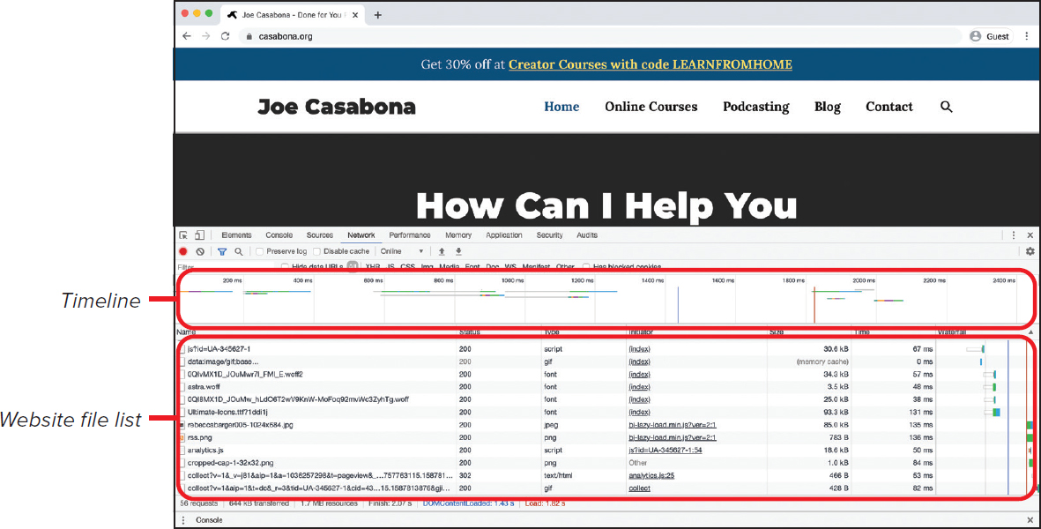Enable the Preserve log checkbox
The image size is (1041, 529).
pos(259,251)
